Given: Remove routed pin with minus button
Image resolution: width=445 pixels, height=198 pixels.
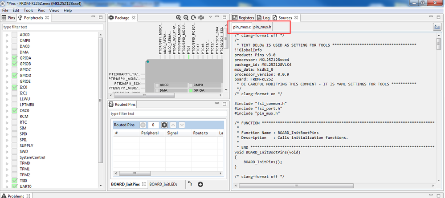Looking at the screenshot, I should coord(143,125).
